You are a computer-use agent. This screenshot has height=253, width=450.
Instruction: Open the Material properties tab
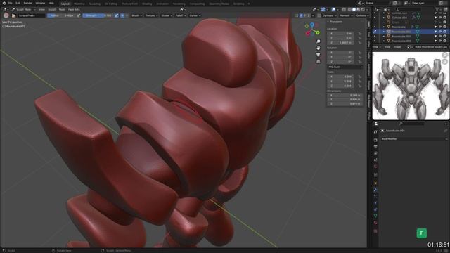375,223
